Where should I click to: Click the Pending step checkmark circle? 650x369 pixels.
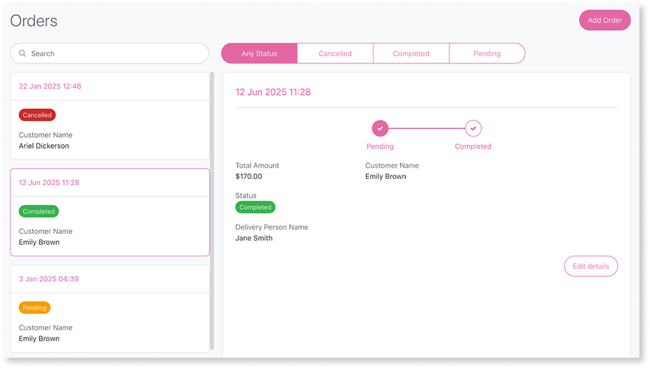380,128
